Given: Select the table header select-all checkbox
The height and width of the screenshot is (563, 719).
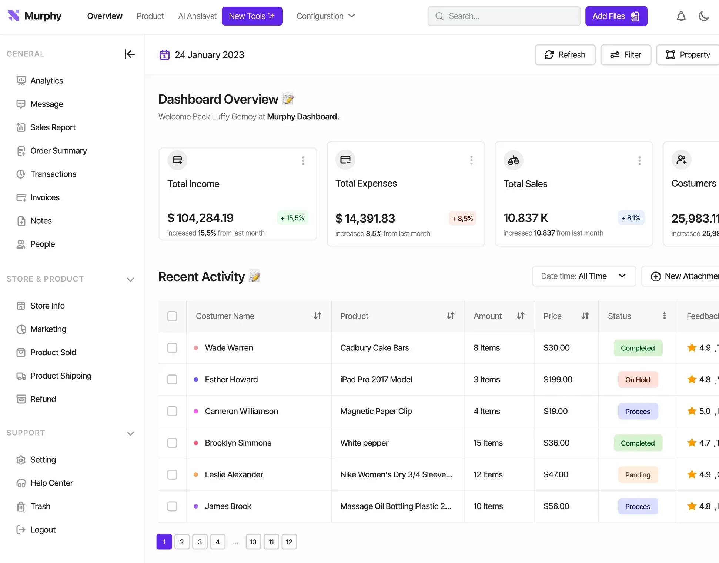Looking at the screenshot, I should click(x=172, y=316).
